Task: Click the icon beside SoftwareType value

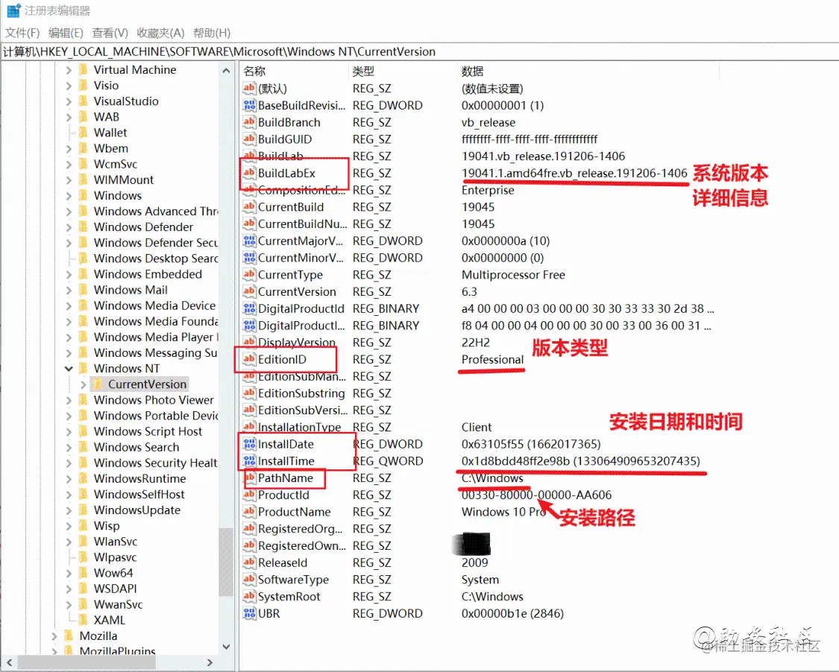Action: (249, 580)
